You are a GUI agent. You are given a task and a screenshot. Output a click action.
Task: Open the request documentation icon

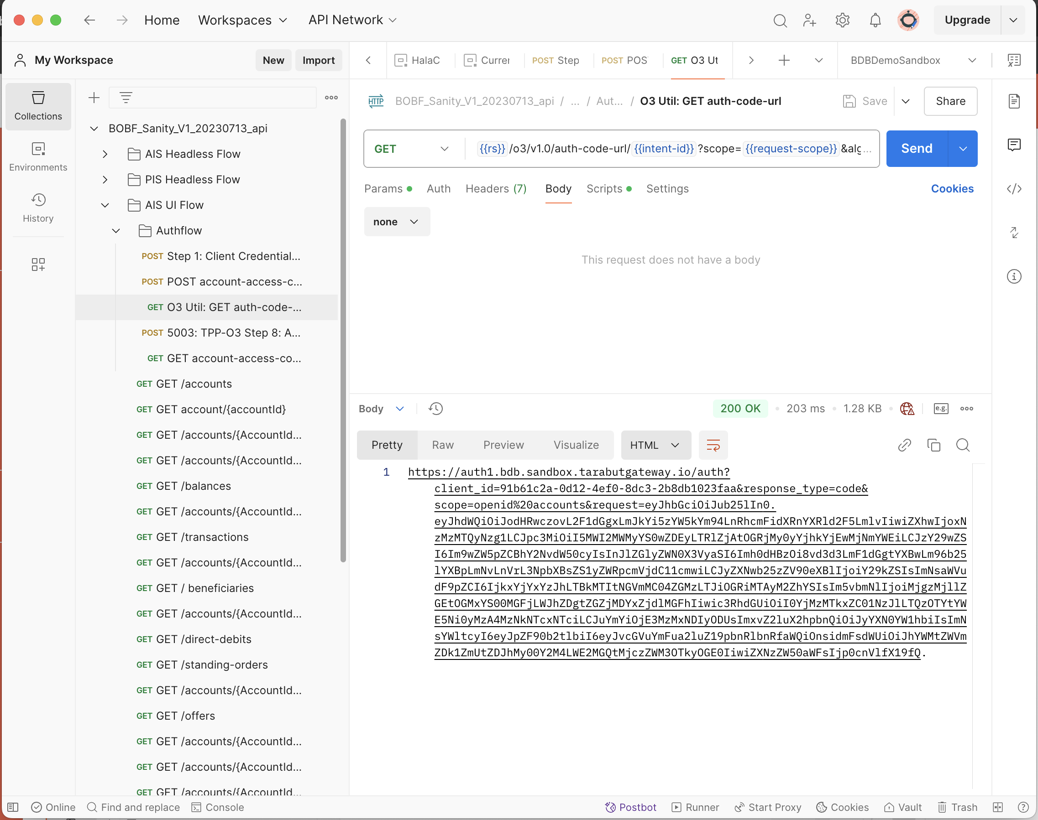tap(1014, 101)
